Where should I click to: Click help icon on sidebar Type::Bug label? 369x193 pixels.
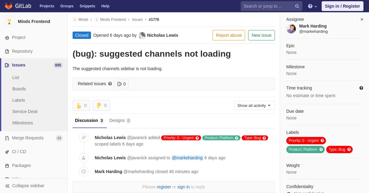(349, 149)
